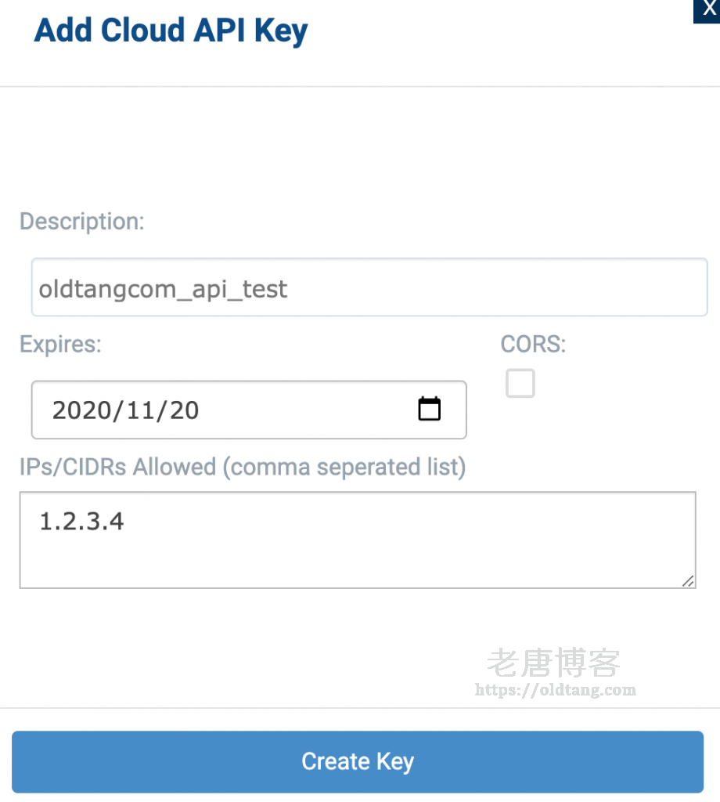The width and height of the screenshot is (720, 802).
Task: Click the Add Cloud API Key heading
Action: (171, 31)
